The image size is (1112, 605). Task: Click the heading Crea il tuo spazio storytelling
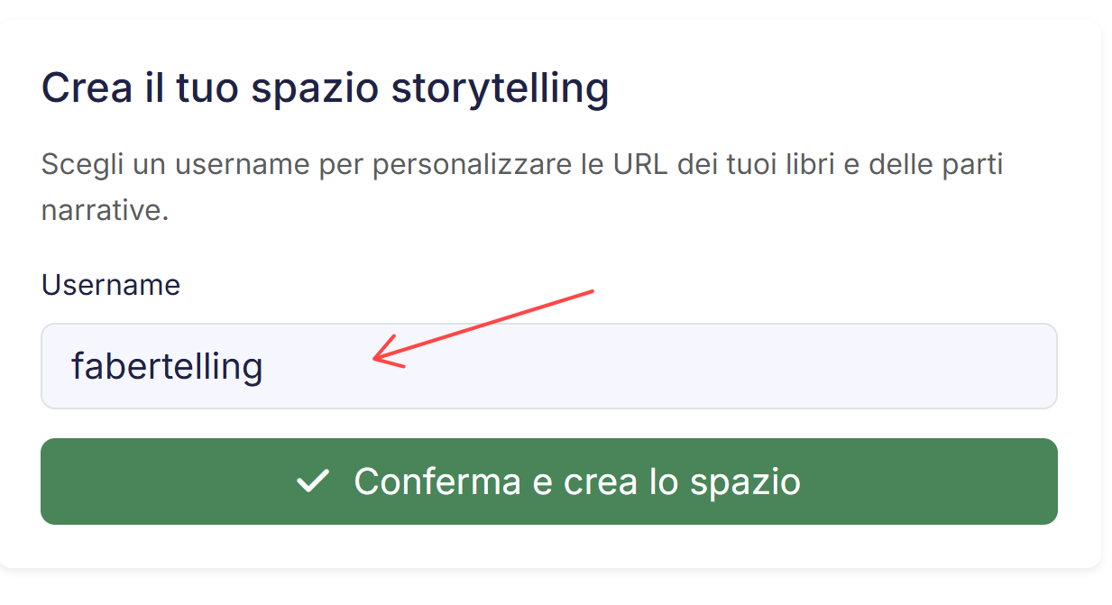coord(325,88)
